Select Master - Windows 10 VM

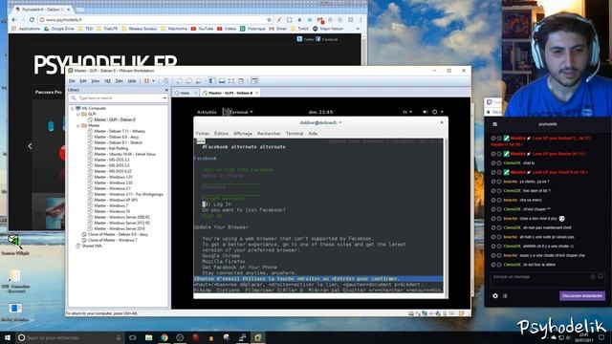click(111, 211)
